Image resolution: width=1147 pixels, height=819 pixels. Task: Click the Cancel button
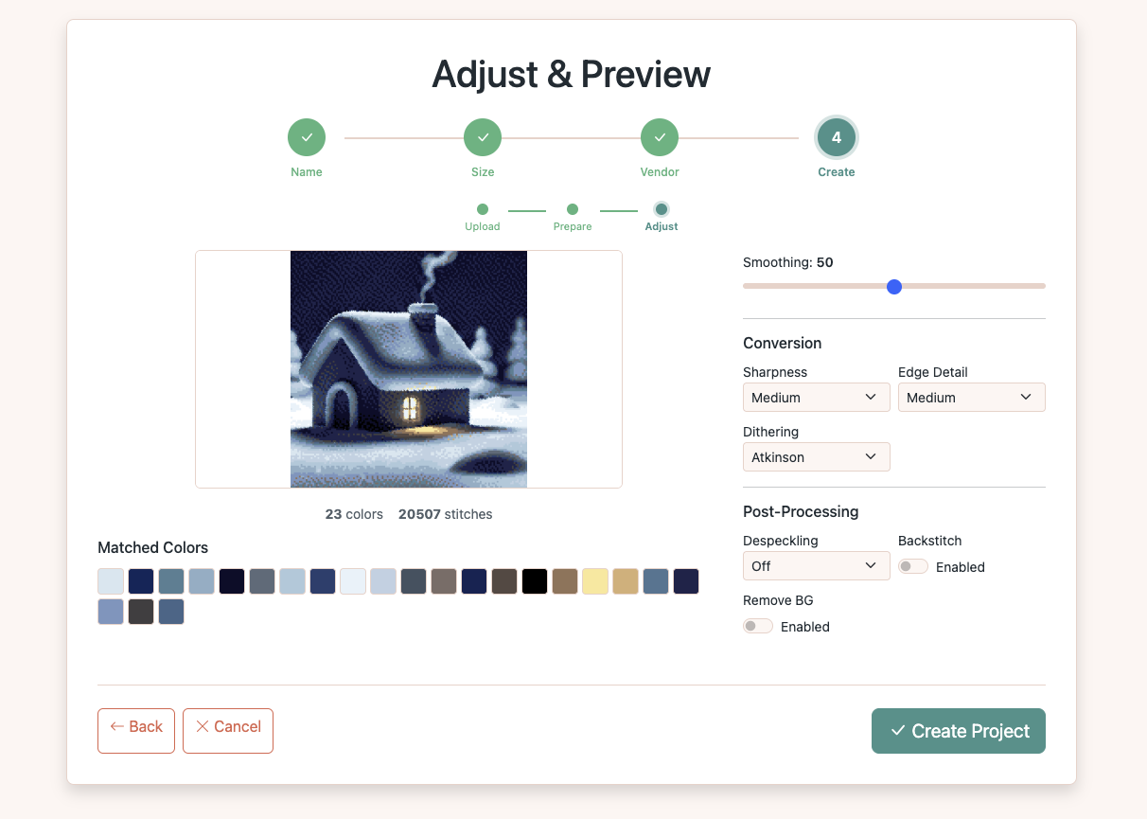tap(228, 731)
